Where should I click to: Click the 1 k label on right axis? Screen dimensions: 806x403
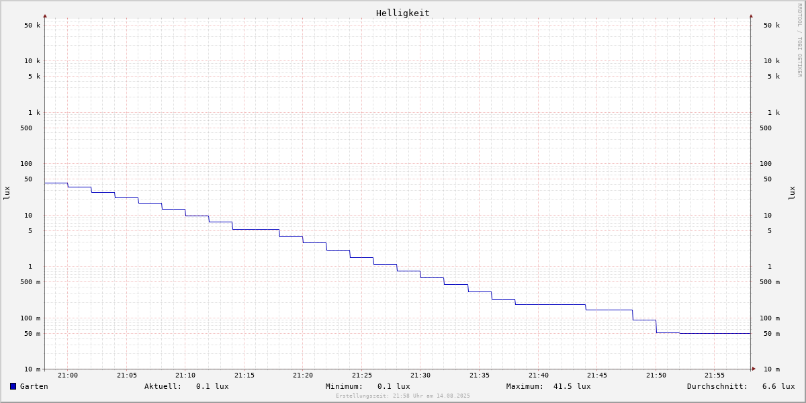click(x=774, y=113)
